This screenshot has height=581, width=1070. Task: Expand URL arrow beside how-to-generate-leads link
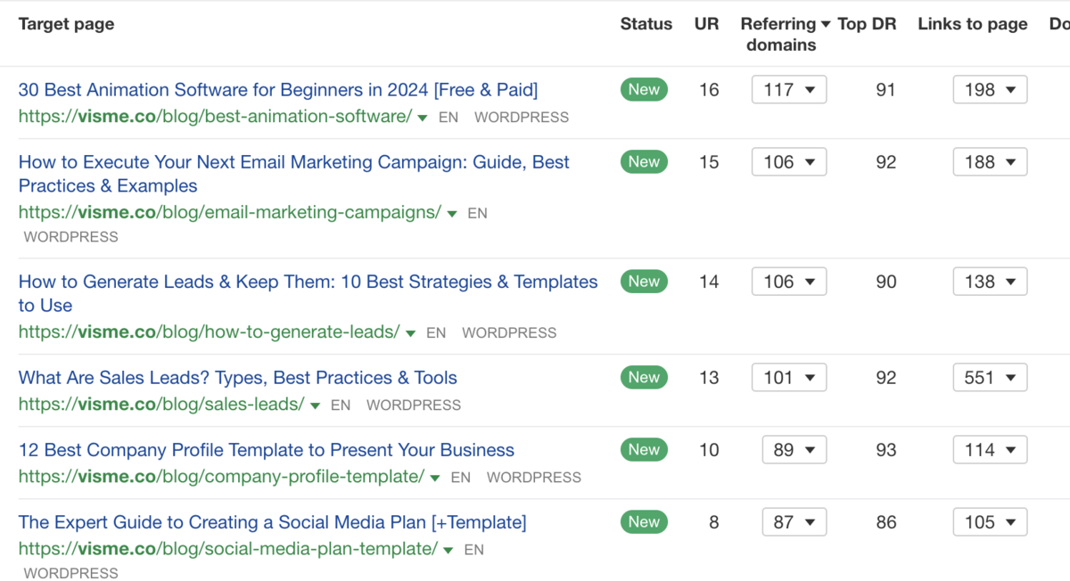click(410, 333)
